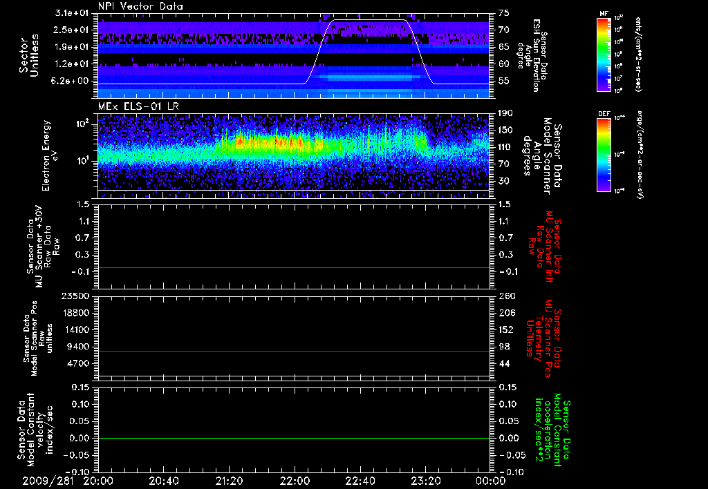Click the 20:40 time tick label

(x=165, y=481)
